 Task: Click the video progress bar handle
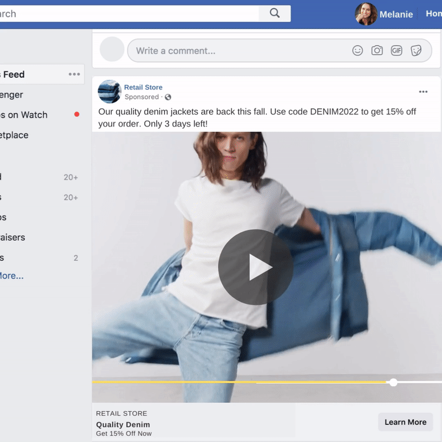[x=393, y=382]
